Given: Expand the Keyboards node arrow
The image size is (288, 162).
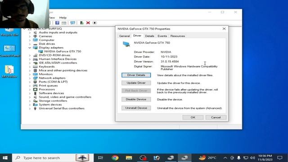Looking at the screenshot, I should pos(30,67).
